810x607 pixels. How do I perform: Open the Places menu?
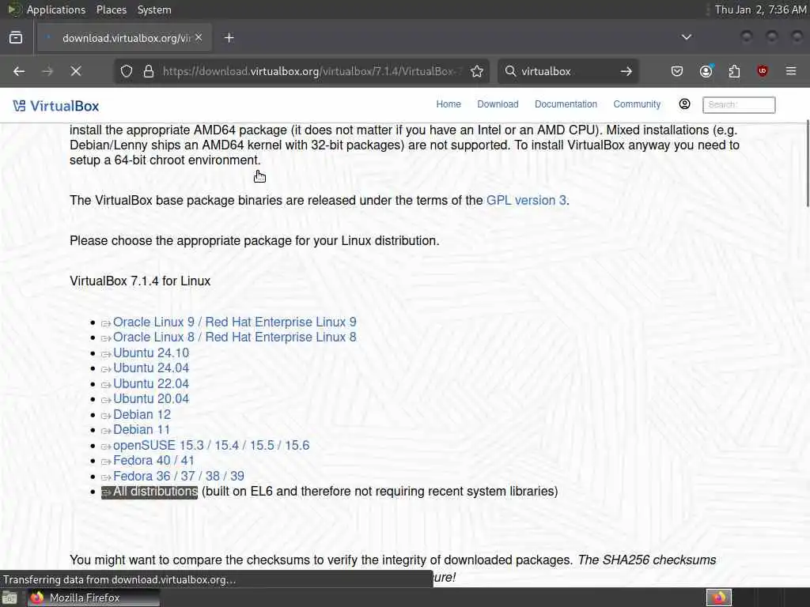(x=112, y=9)
